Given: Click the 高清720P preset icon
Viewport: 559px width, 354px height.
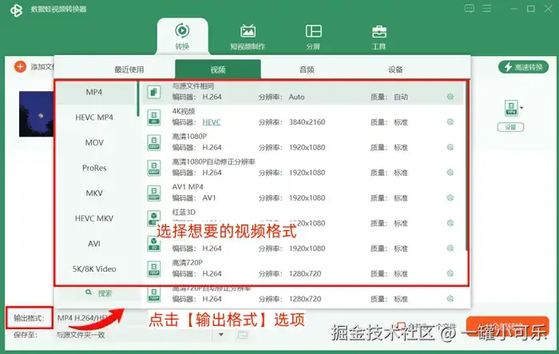Looking at the screenshot, I should [154, 269].
